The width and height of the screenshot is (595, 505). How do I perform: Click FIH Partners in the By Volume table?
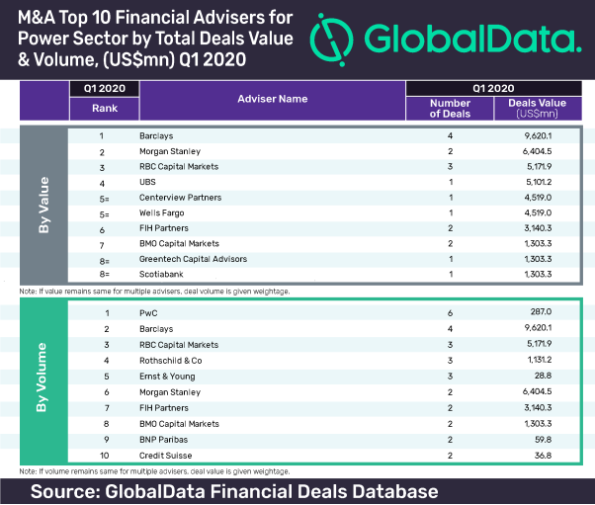pyautogui.click(x=163, y=408)
